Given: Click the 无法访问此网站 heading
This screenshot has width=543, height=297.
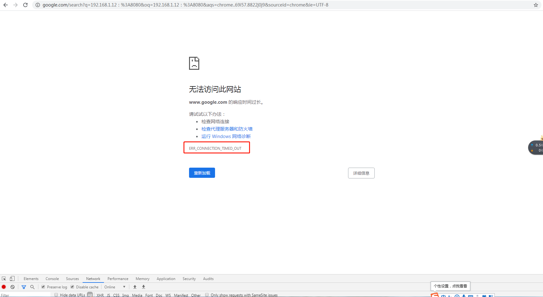Looking at the screenshot, I should tap(215, 89).
